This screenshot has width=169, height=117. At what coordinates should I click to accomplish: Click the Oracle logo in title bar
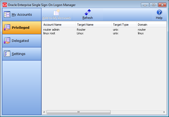tap(5, 5)
